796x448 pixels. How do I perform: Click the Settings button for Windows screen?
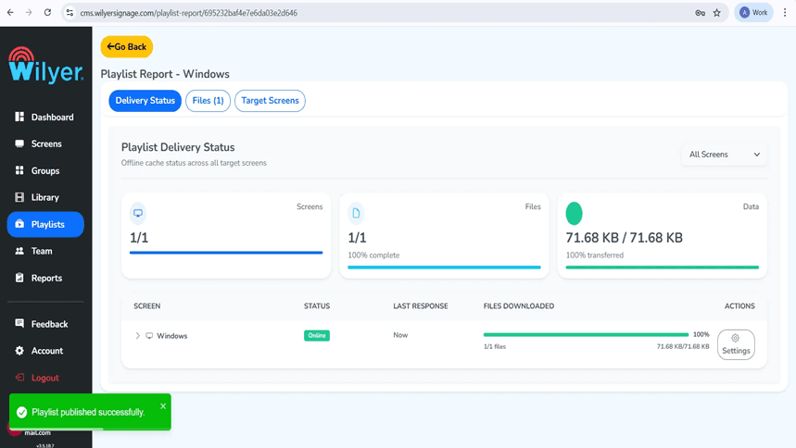(x=736, y=344)
